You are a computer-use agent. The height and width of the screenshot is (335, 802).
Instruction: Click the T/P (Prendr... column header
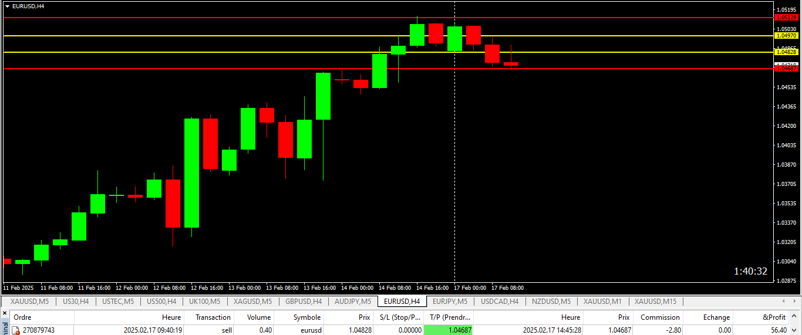click(448, 317)
